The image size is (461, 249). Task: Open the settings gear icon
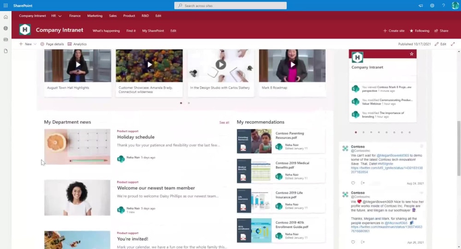432,6
